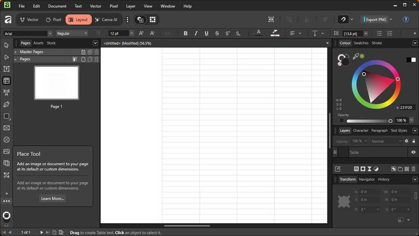419x236 pixels.
Task: Collapse the Pages section
Action: (x=16, y=59)
